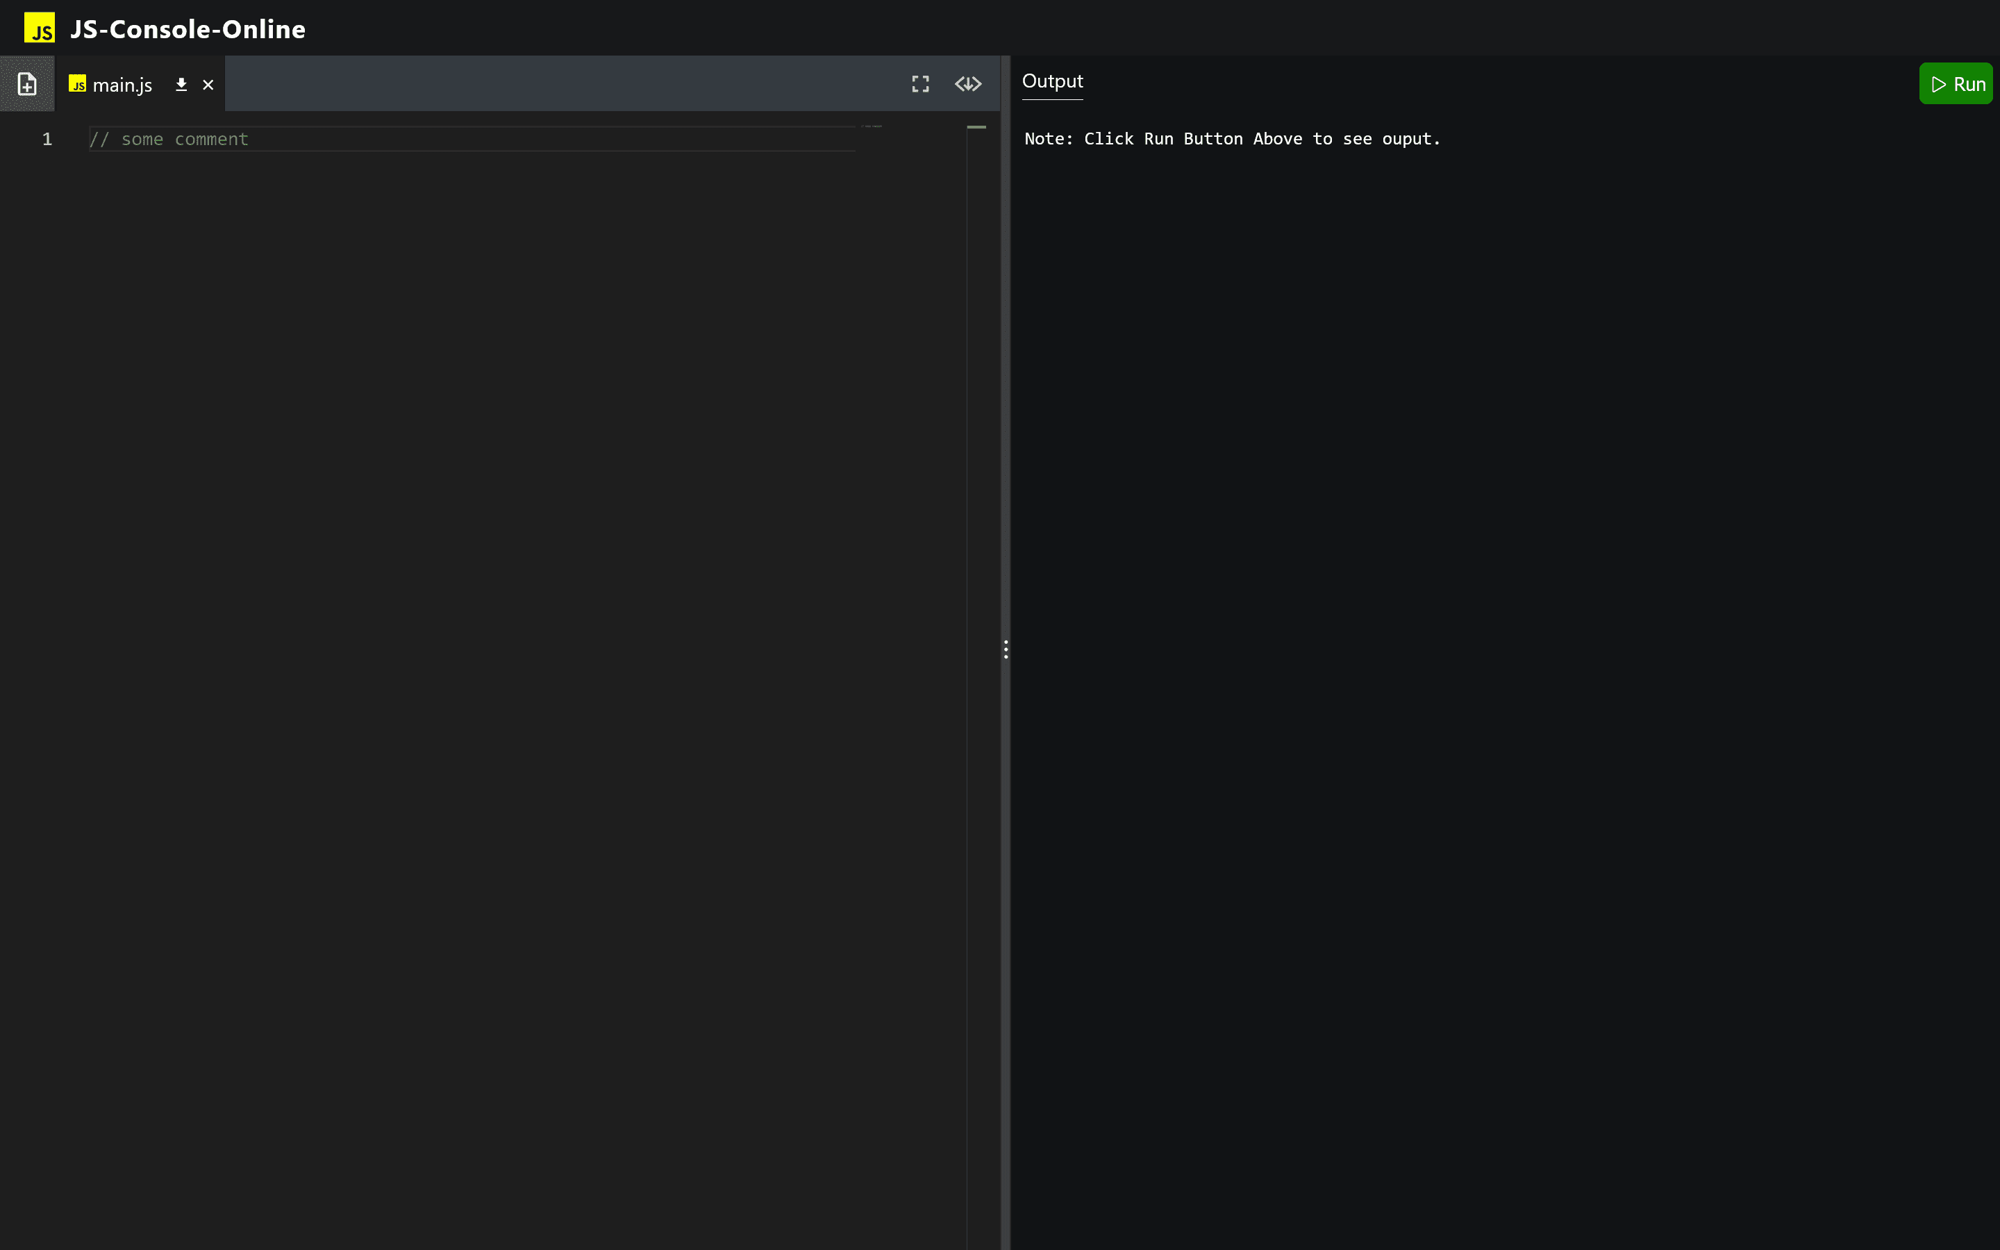Click line number 1 in the gutter
2000x1250 pixels.
click(x=47, y=139)
